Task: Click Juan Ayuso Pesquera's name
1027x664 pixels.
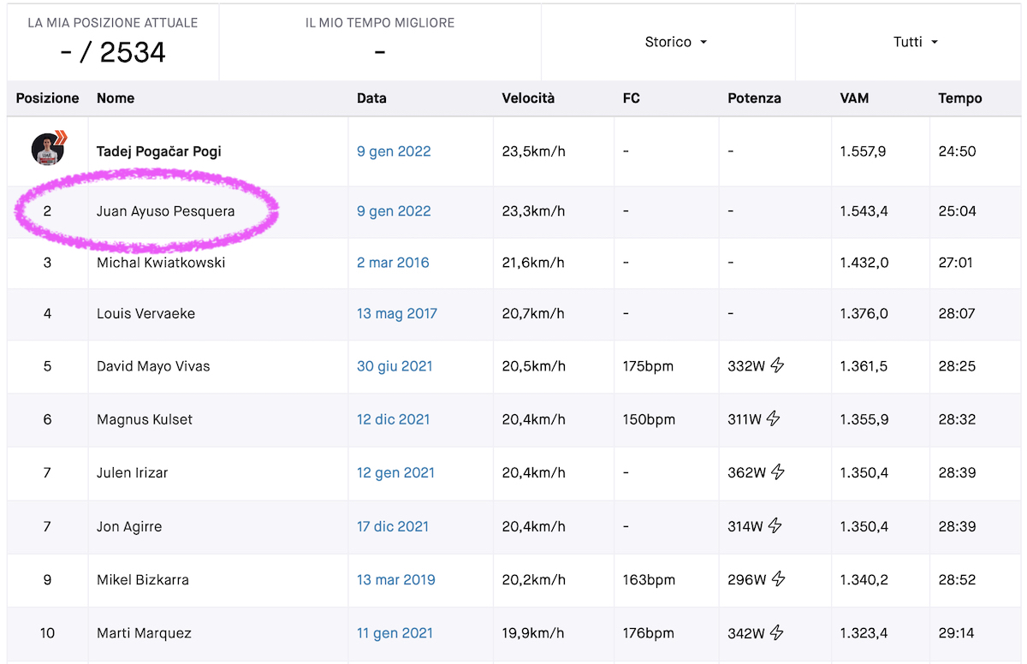Action: click(165, 211)
